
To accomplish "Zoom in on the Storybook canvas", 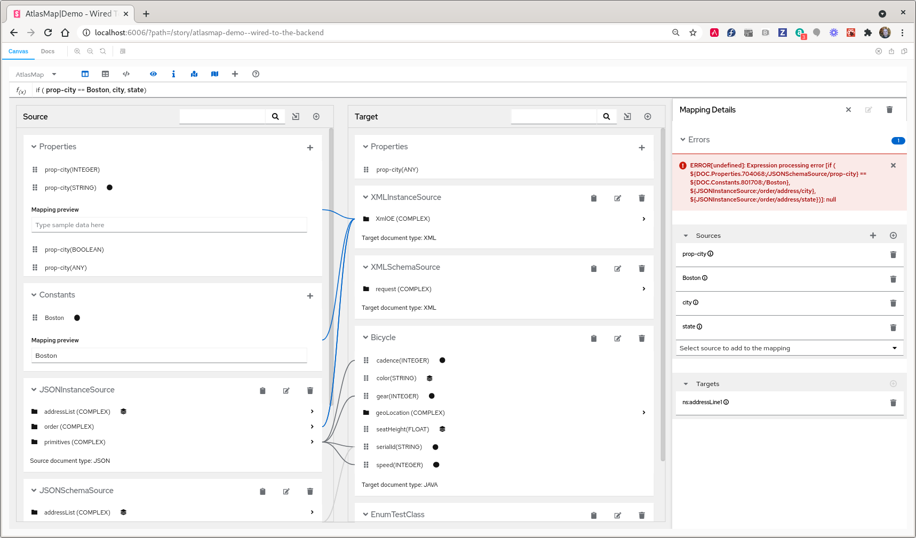I will coord(77,51).
